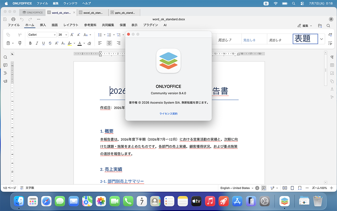
Task: Click the zoom out minus button
Action: [x=307, y=188]
